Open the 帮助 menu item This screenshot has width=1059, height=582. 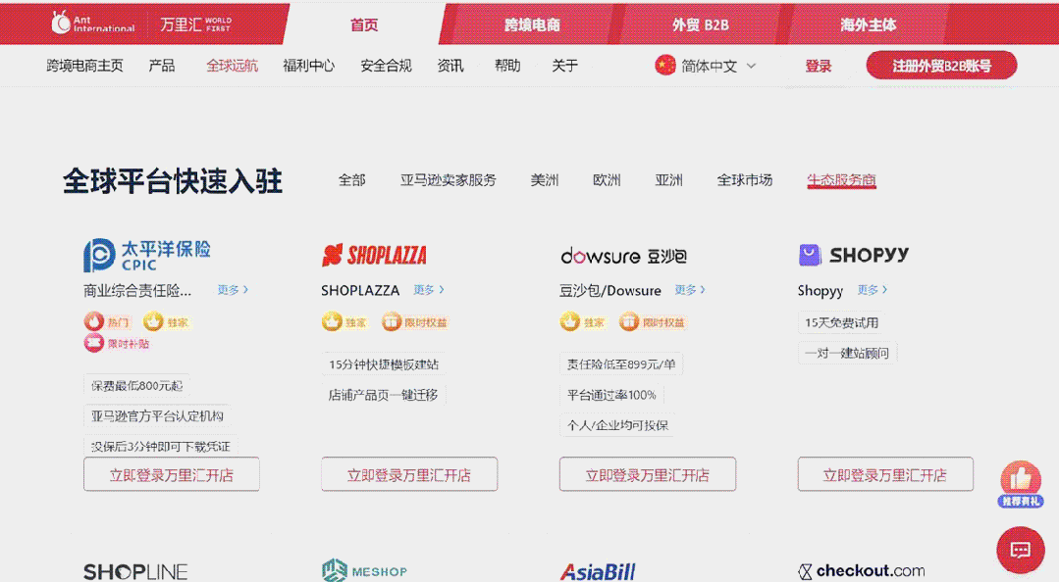(507, 66)
